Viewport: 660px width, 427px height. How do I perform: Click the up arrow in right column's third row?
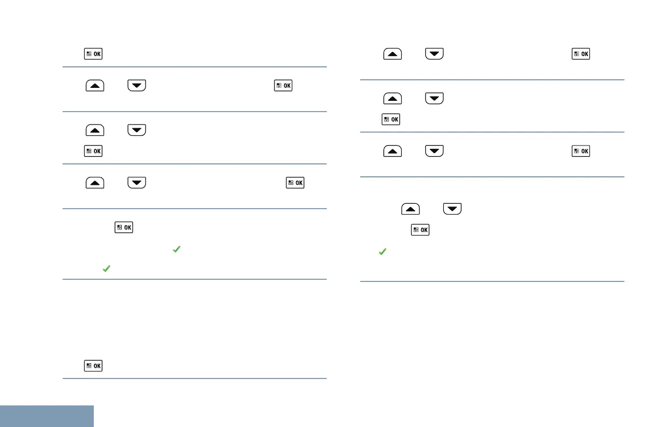(393, 151)
